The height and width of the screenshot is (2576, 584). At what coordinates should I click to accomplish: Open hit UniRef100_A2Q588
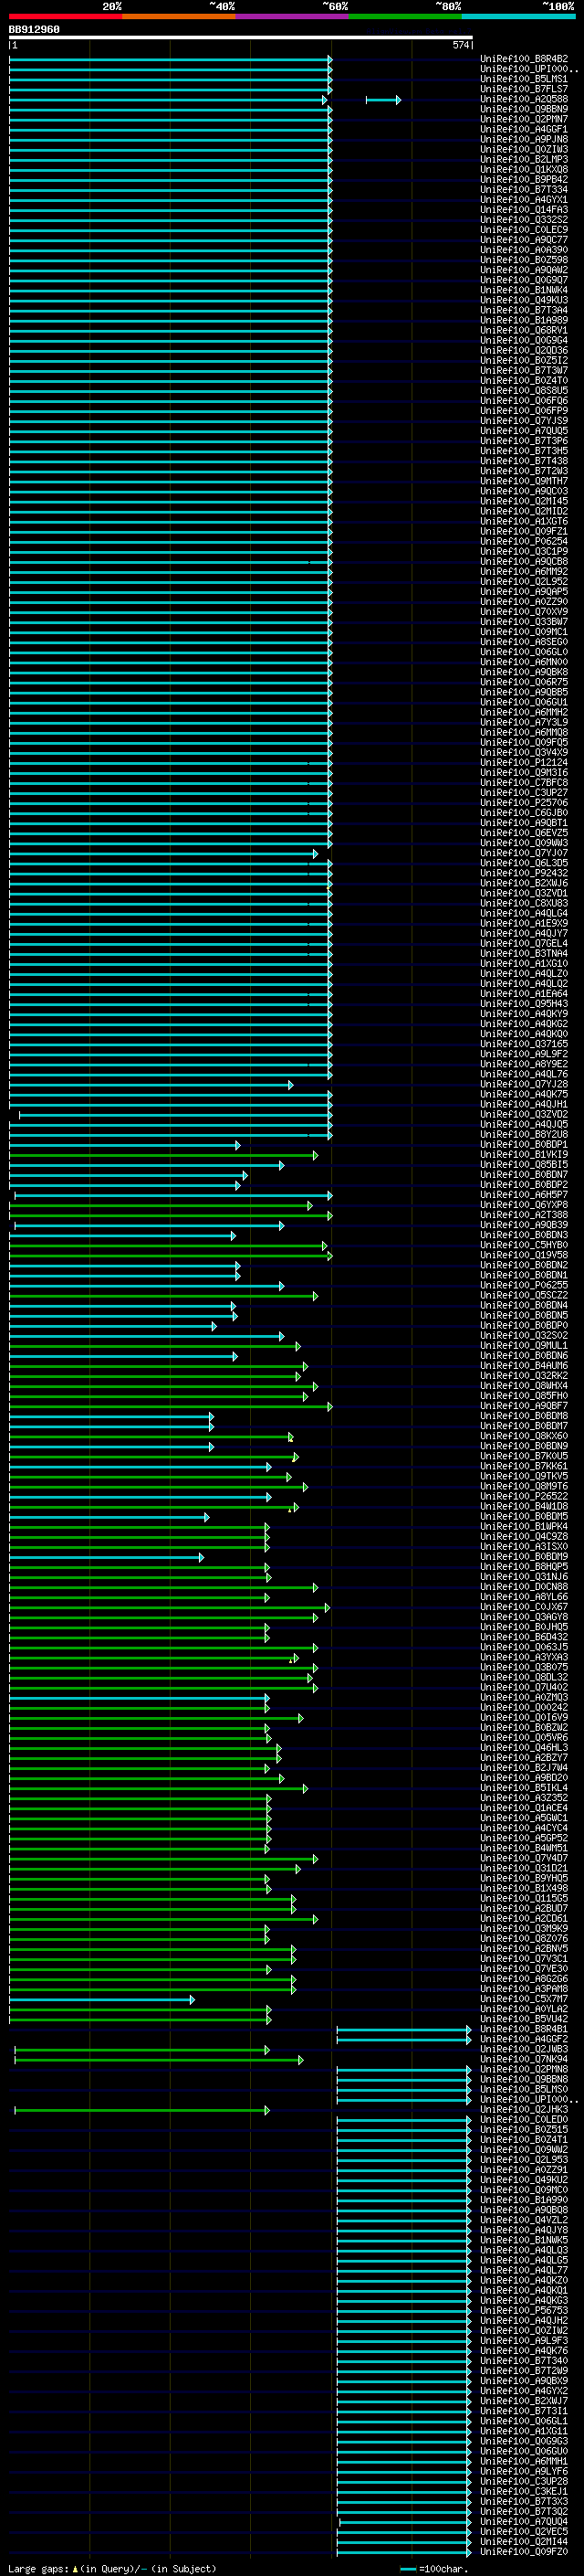(524, 99)
